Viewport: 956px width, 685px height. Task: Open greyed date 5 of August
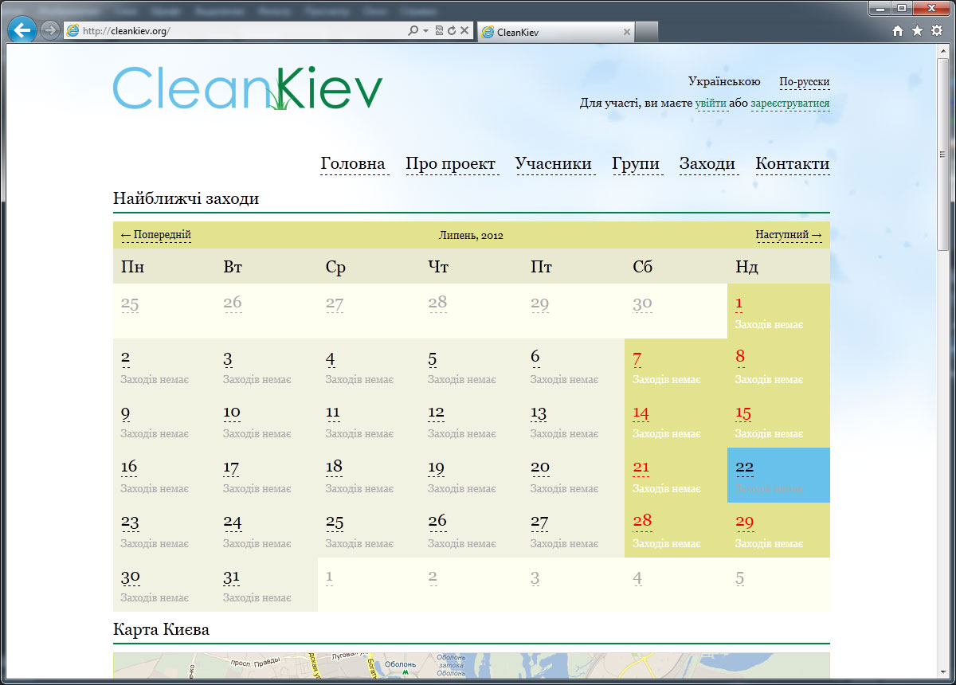pyautogui.click(x=740, y=577)
